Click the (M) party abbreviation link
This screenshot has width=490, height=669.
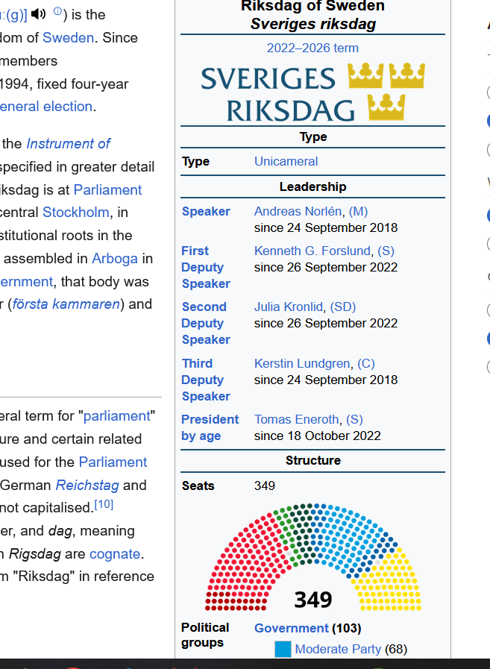(358, 211)
